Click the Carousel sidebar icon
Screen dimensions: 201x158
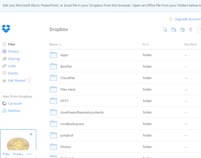coord(4,103)
